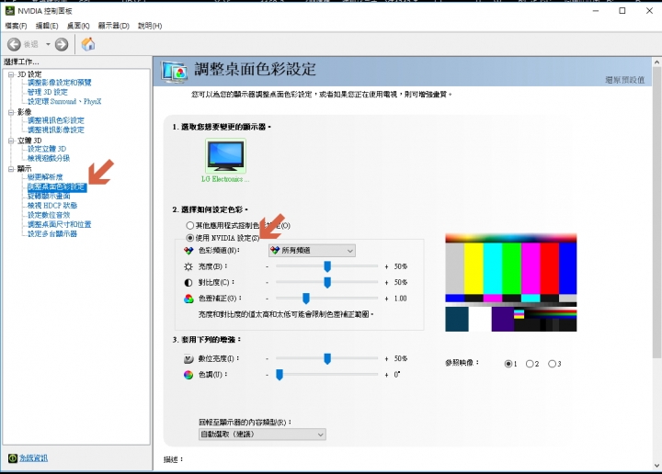Choose reference image 2 radio button
Screen dimensions: 662x474
(530, 364)
